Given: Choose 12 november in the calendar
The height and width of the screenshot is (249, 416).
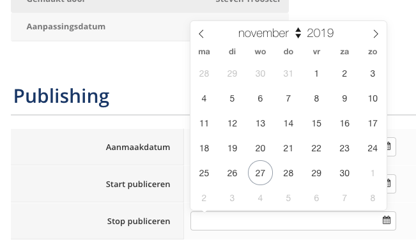Looking at the screenshot, I should pos(232,123).
